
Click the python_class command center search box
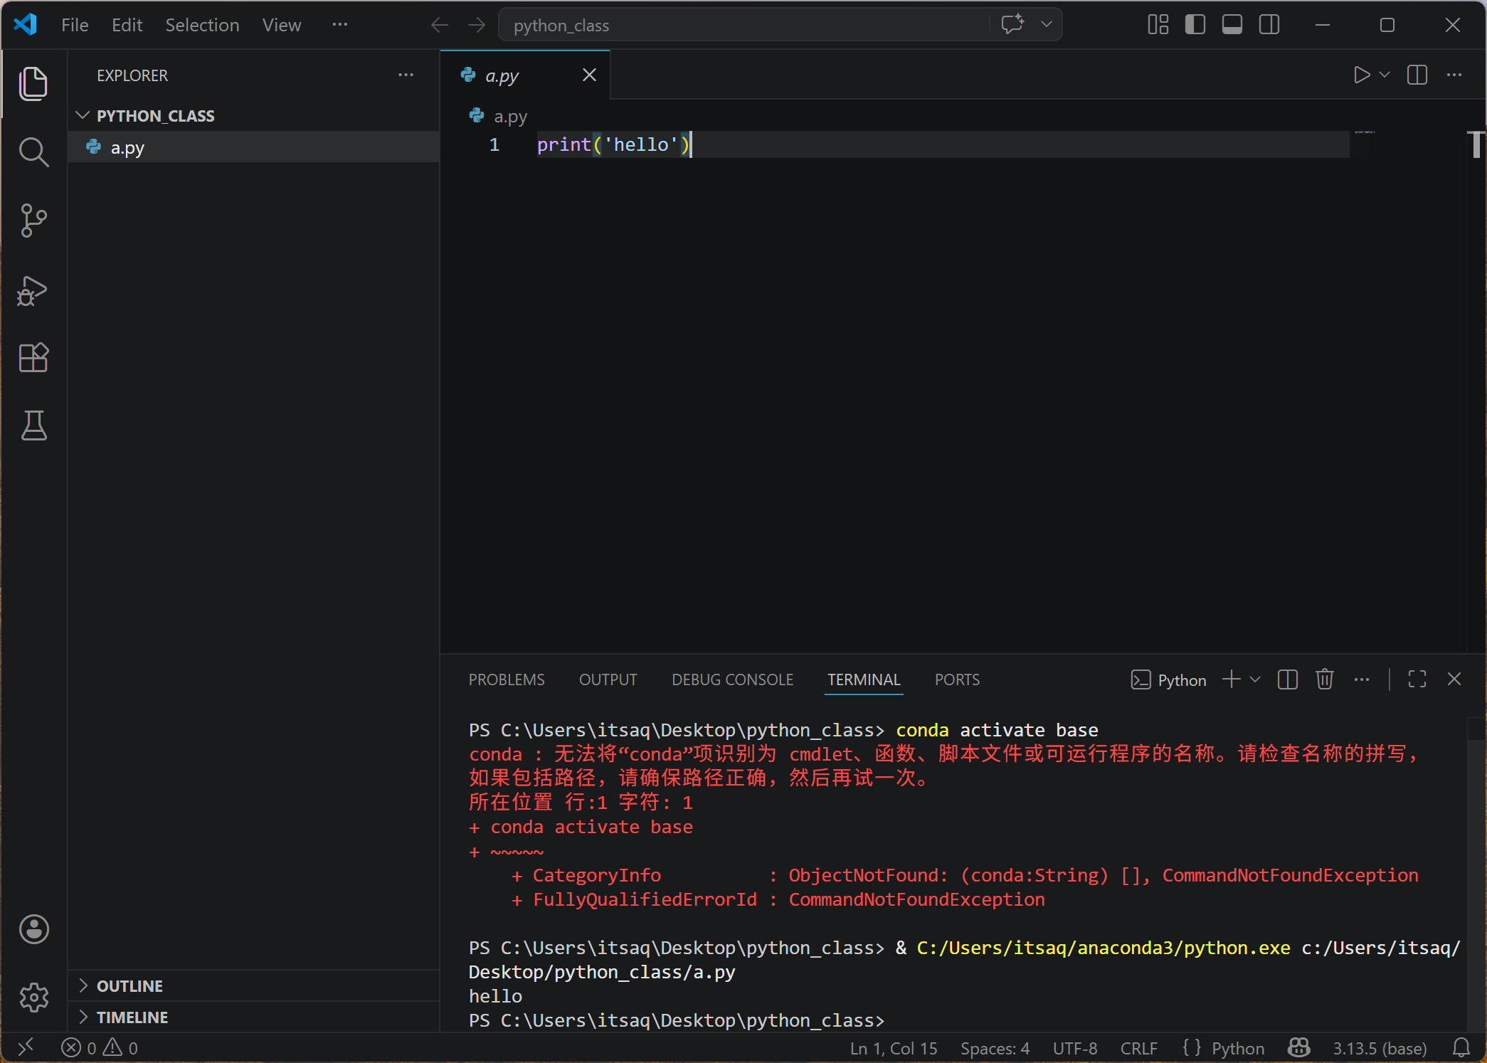click(x=743, y=25)
